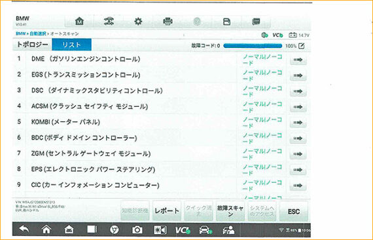Open the message log icon in toolbar

tap(256, 22)
